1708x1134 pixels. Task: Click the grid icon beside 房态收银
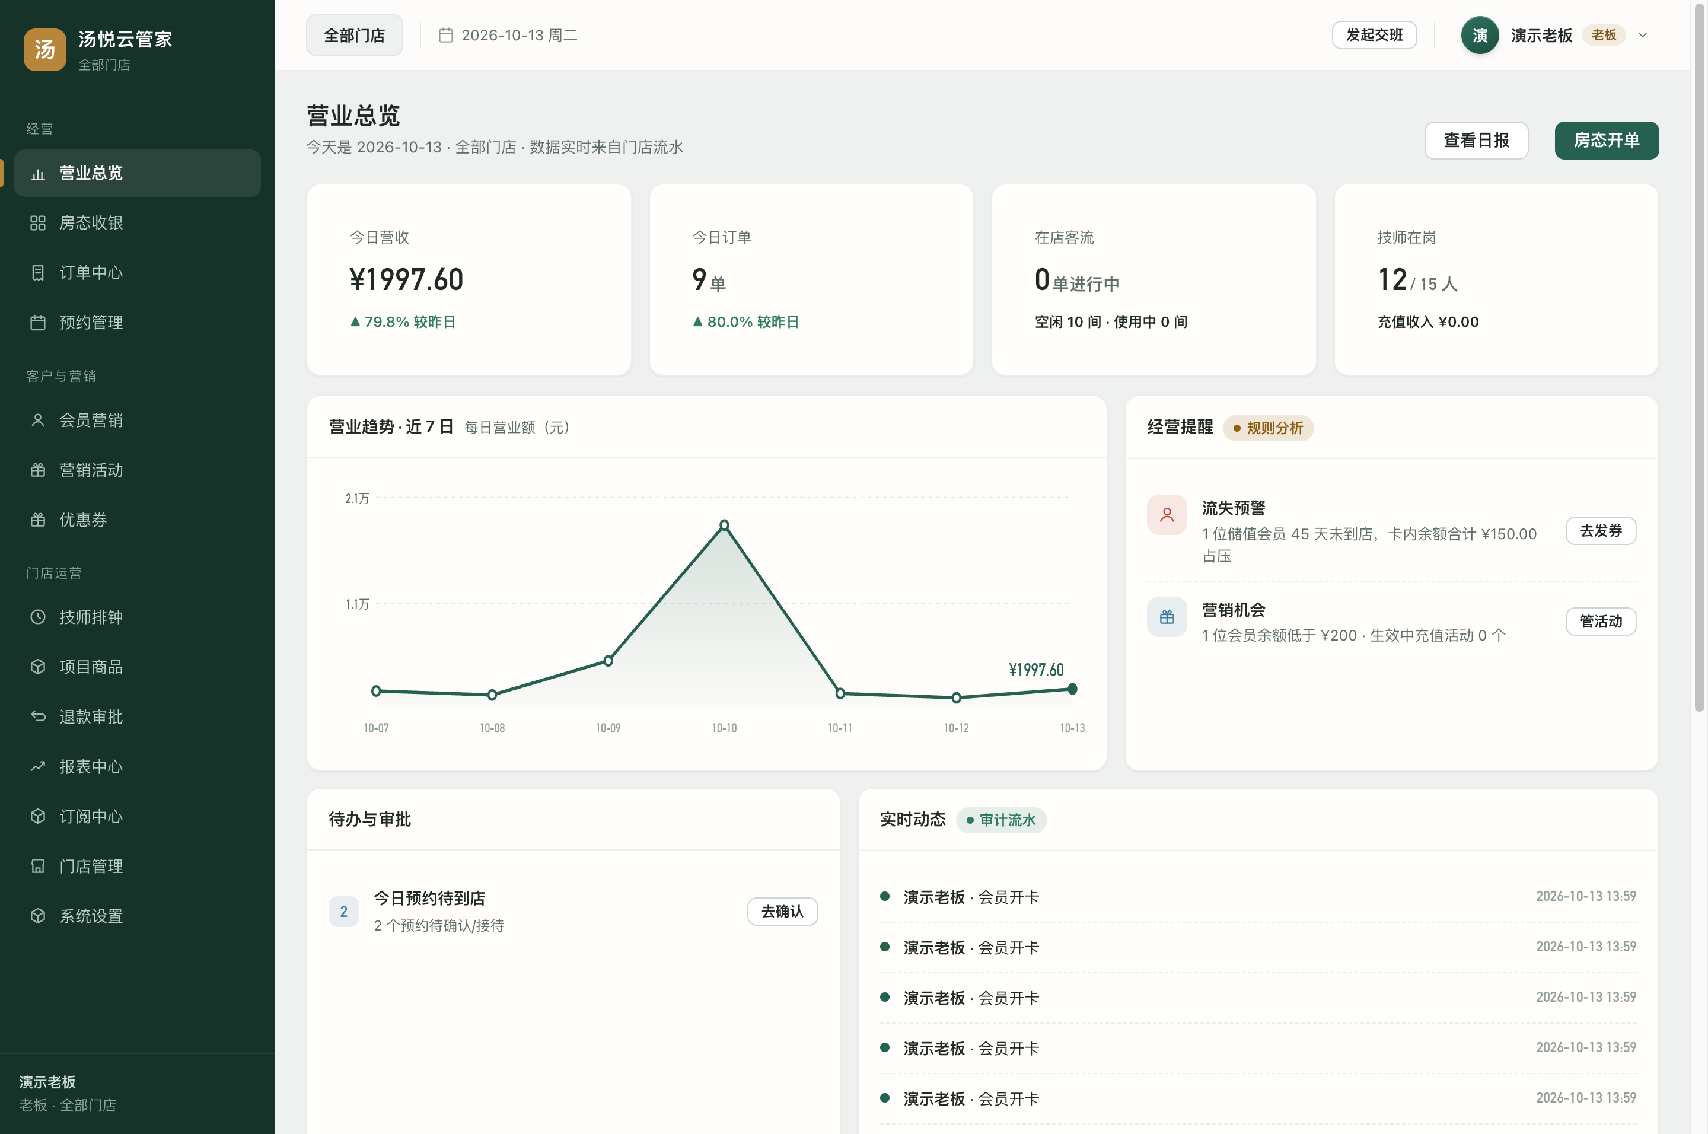coord(37,223)
